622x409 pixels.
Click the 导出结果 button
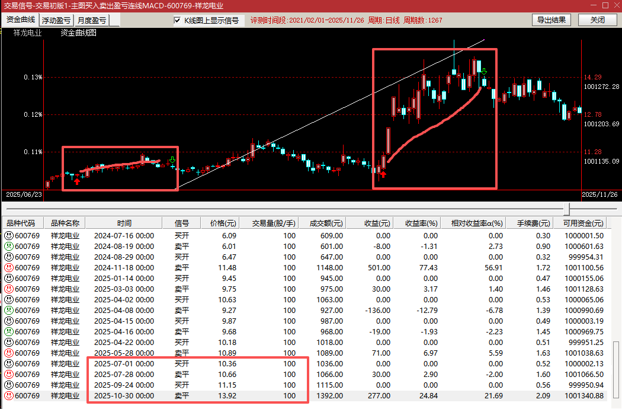[x=552, y=20]
